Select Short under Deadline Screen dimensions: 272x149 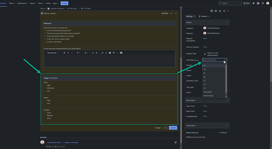click(45, 118)
